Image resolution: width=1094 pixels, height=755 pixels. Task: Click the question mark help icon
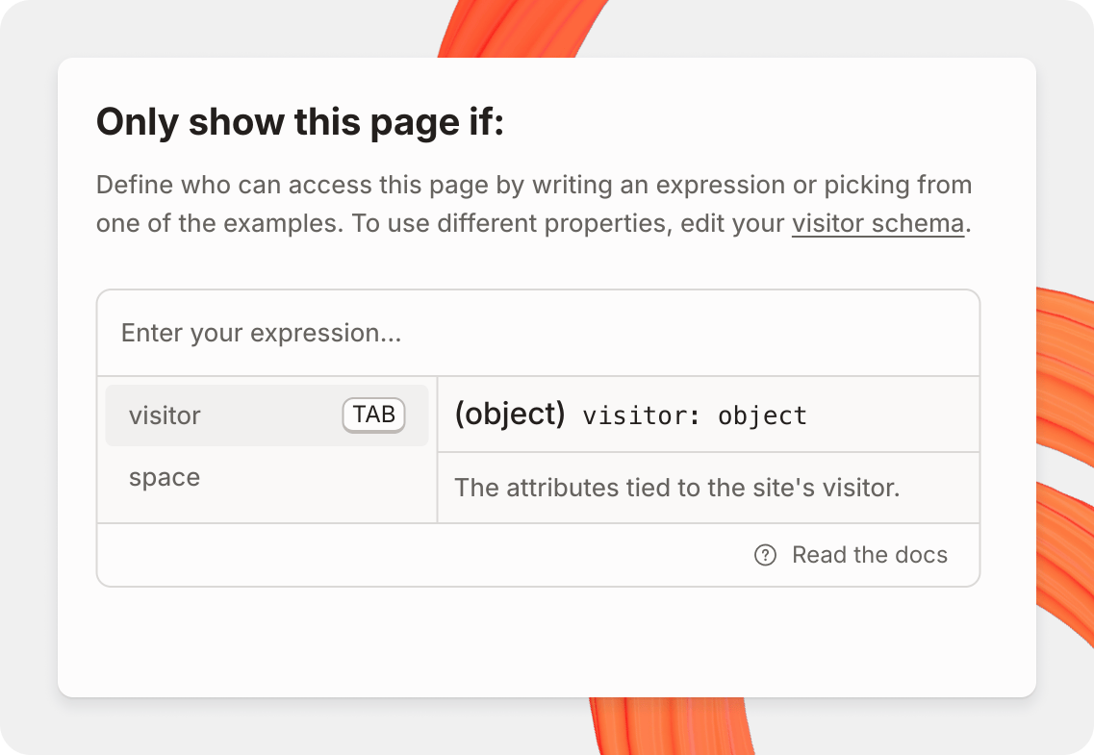click(765, 555)
